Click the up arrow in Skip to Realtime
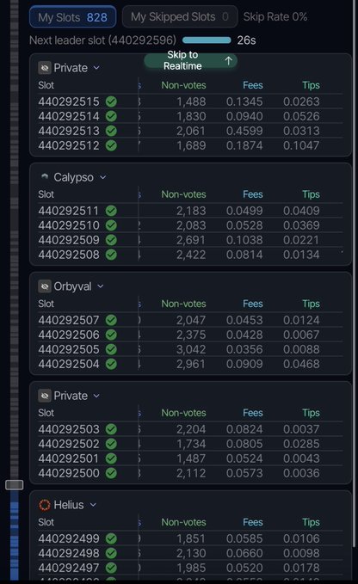This screenshot has height=584, width=358. pos(228,60)
